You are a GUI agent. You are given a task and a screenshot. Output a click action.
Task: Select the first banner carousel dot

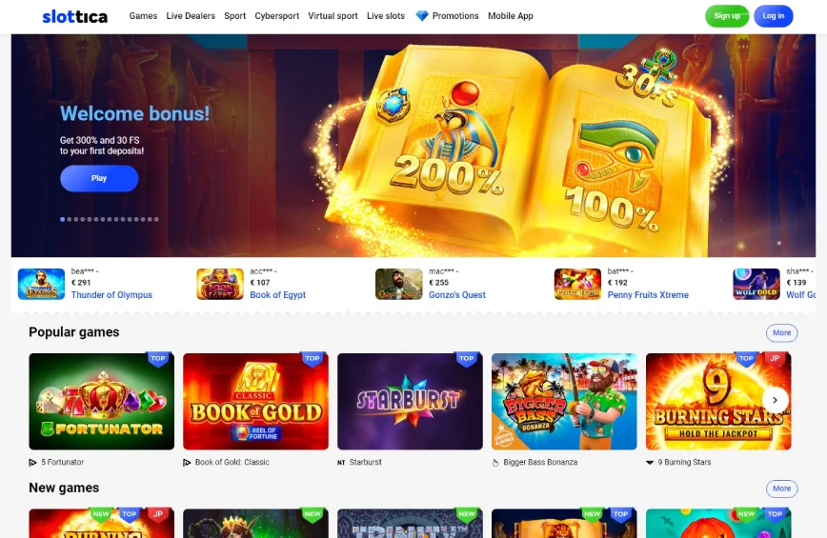63,219
